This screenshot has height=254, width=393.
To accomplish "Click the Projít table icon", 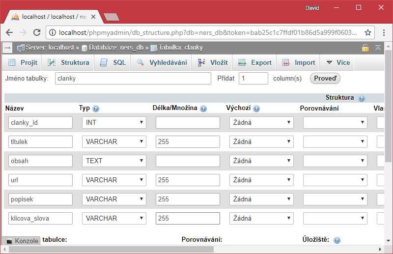I will tap(12, 62).
